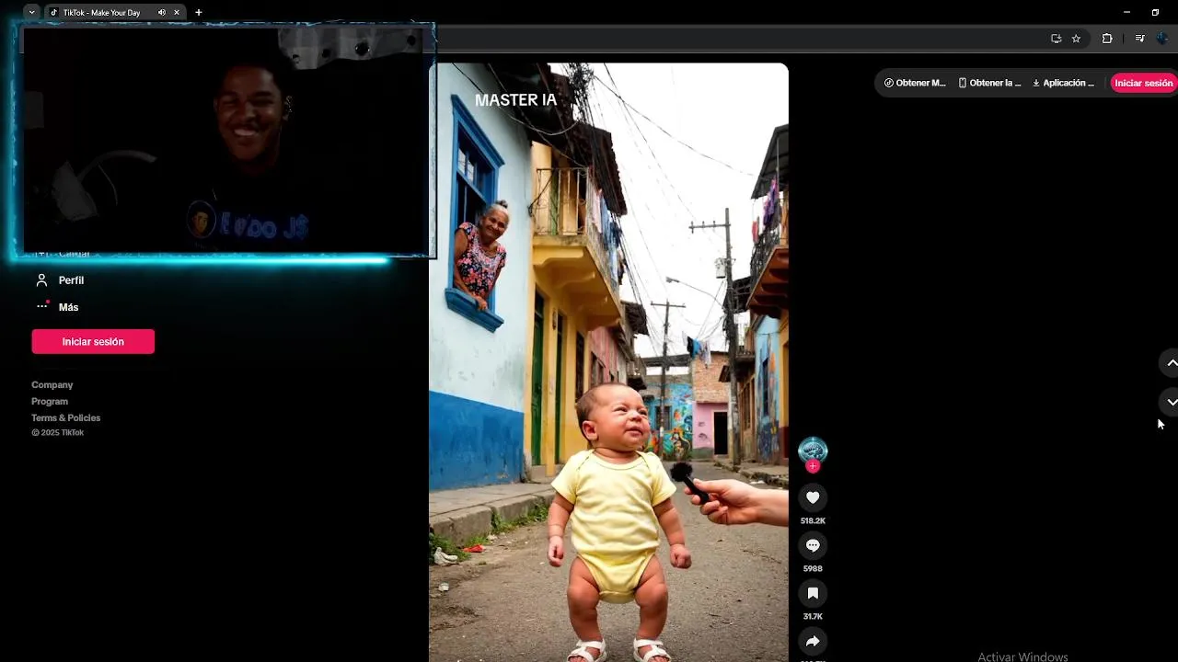Click the Aplicación... download option
The image size is (1178, 662).
[1063, 83]
